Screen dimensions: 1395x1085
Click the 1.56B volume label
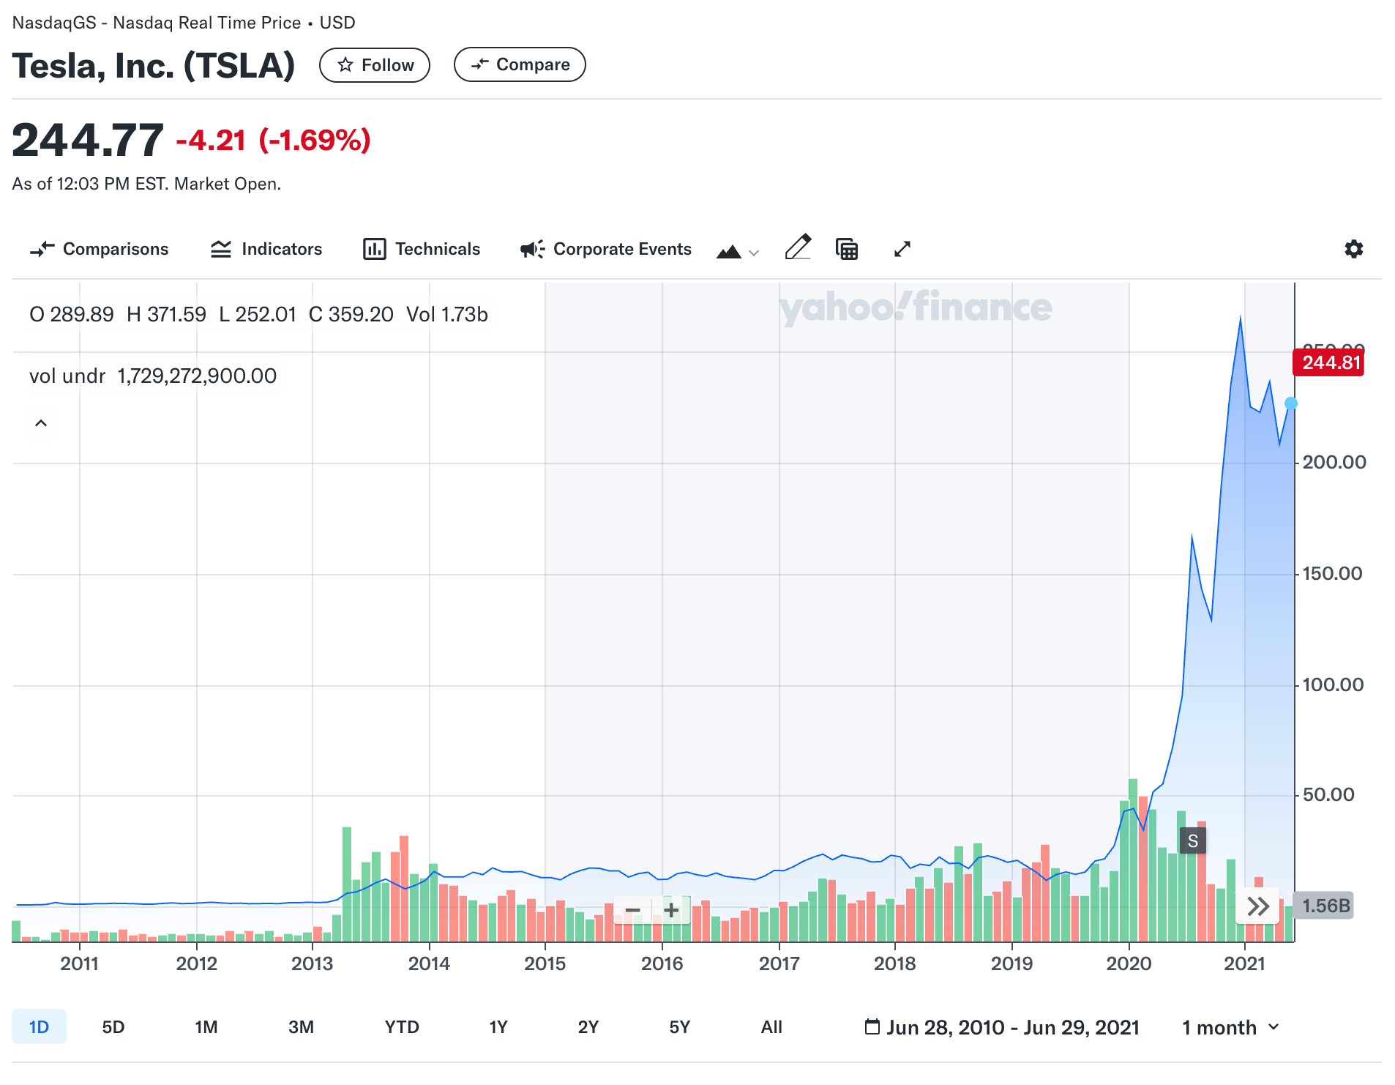(x=1324, y=906)
